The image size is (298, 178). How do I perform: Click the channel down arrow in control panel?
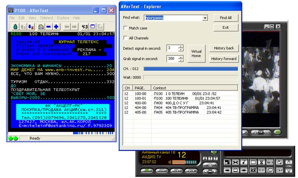coord(289,171)
